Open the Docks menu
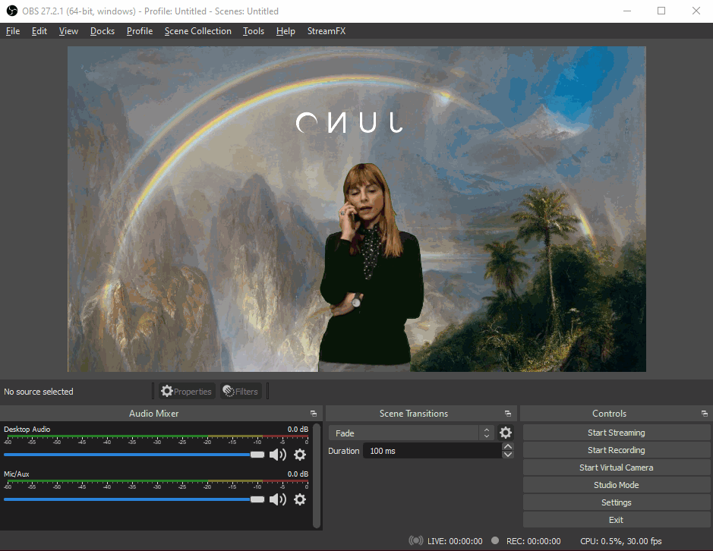713x551 pixels. (x=103, y=31)
